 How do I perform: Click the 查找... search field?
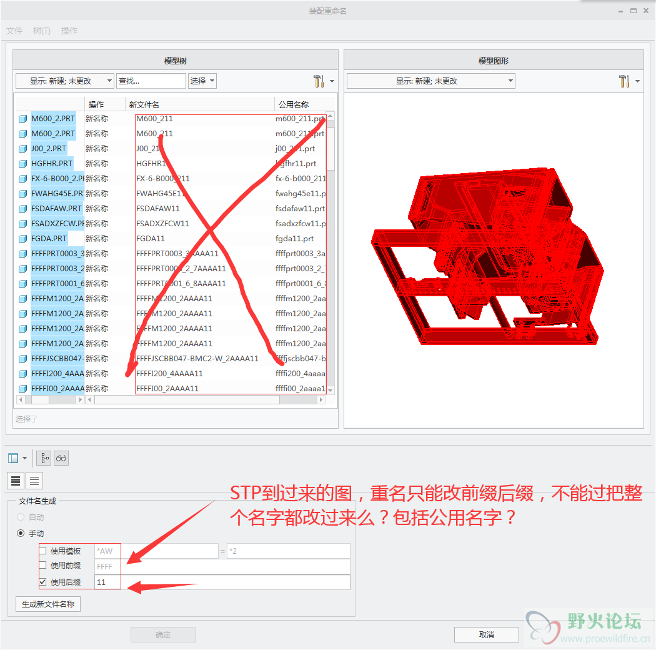coord(151,81)
